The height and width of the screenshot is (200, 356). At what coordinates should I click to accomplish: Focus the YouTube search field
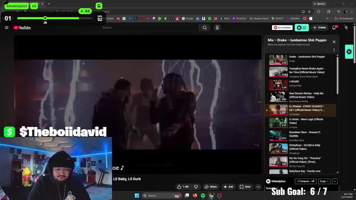149,27
